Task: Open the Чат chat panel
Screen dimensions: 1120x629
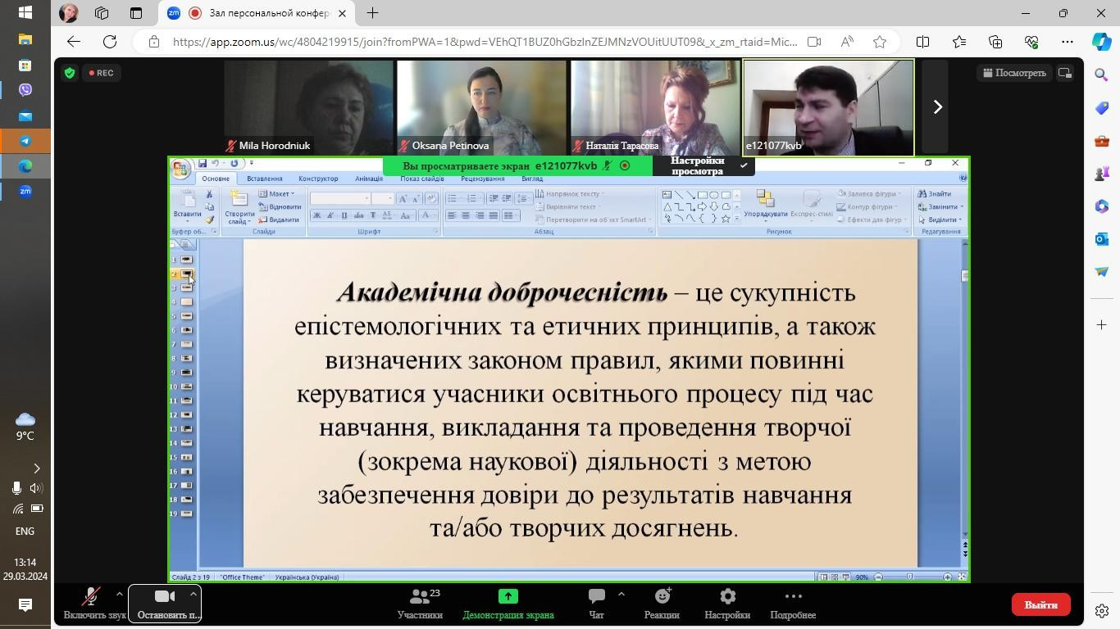Action: pyautogui.click(x=596, y=604)
